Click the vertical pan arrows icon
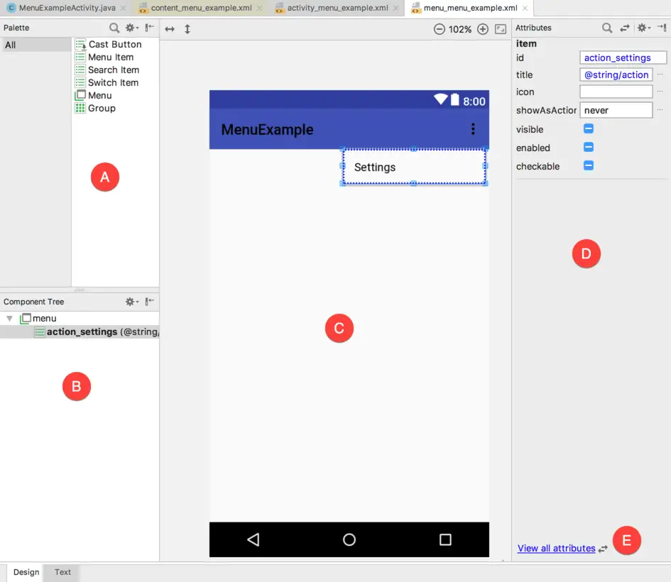 [x=187, y=29]
